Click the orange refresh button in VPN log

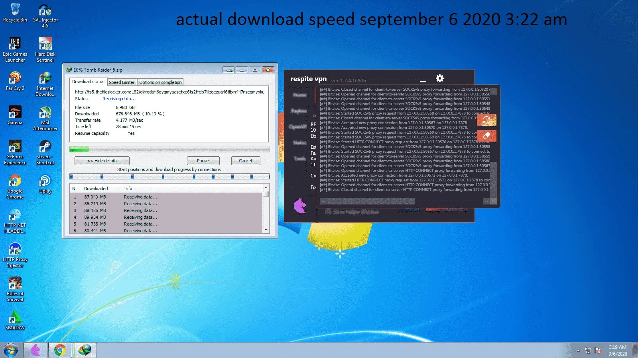(486, 120)
